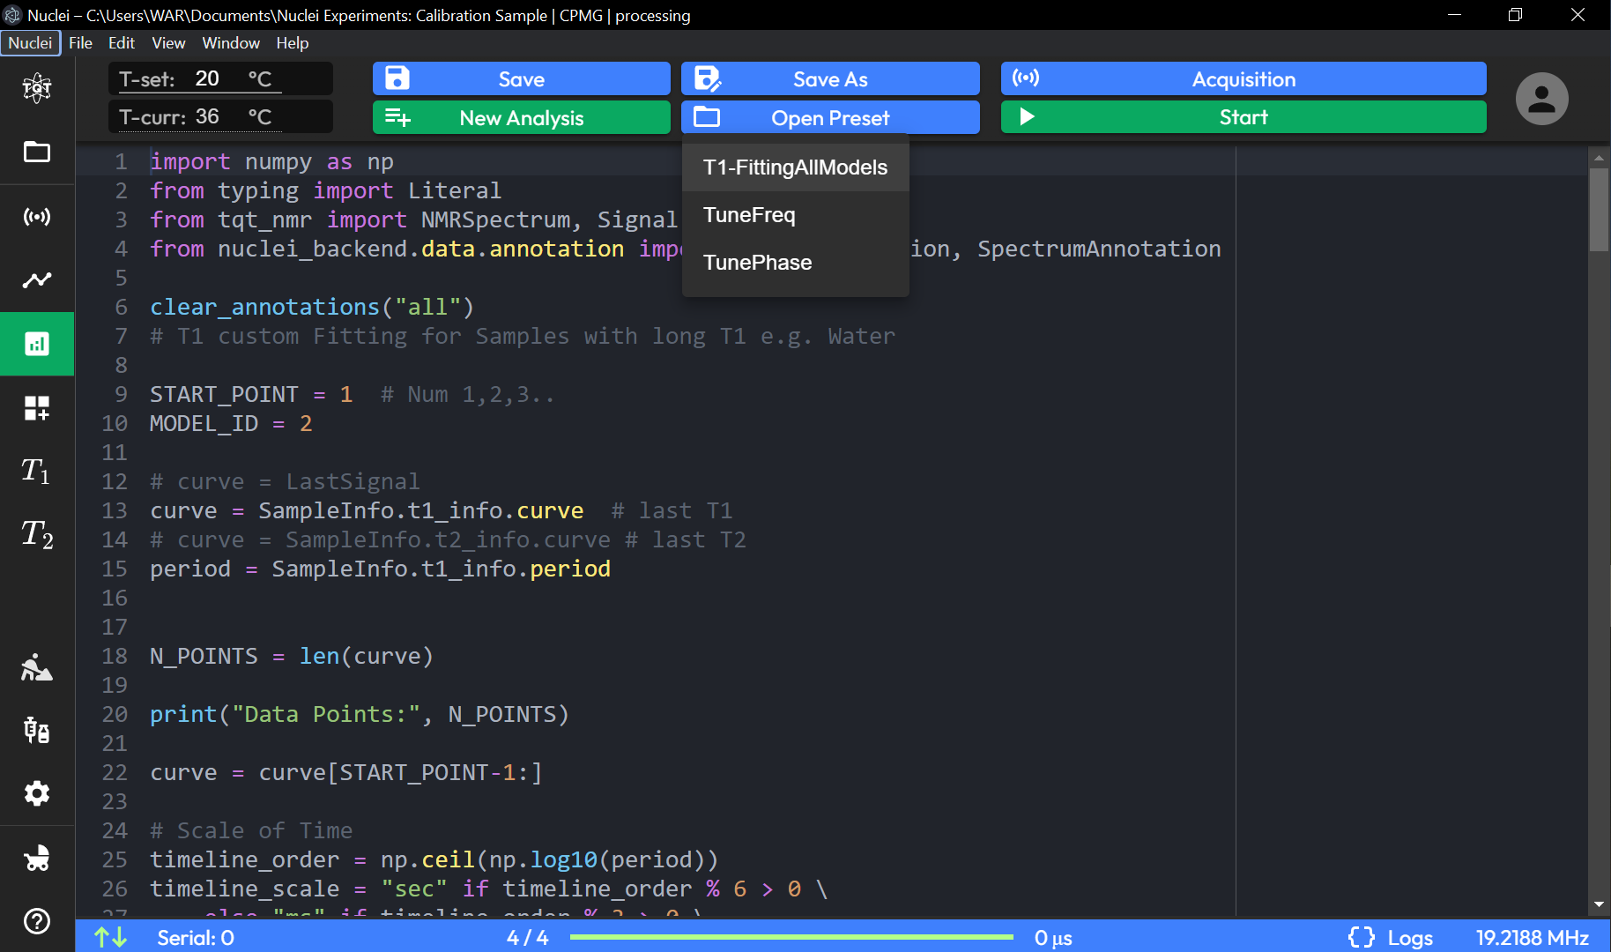Click the floppy disk icon on Save
The height and width of the screenshot is (952, 1611).
click(x=397, y=78)
